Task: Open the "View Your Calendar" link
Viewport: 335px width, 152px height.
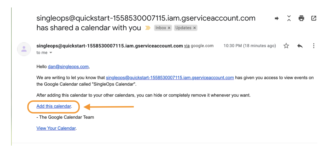Action: (56, 128)
